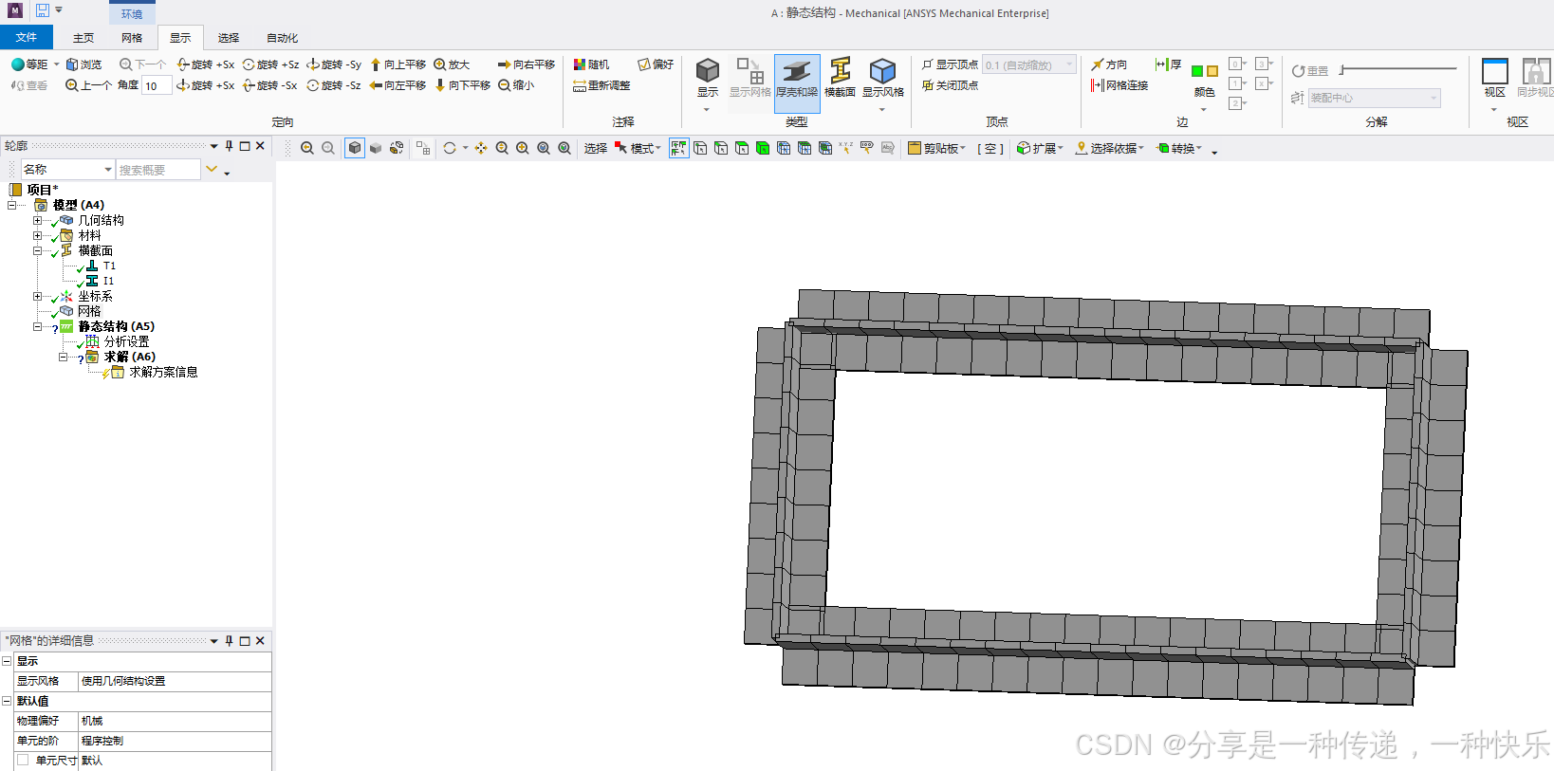
Task: Click the 搜索概要 search outline field
Action: click(158, 169)
